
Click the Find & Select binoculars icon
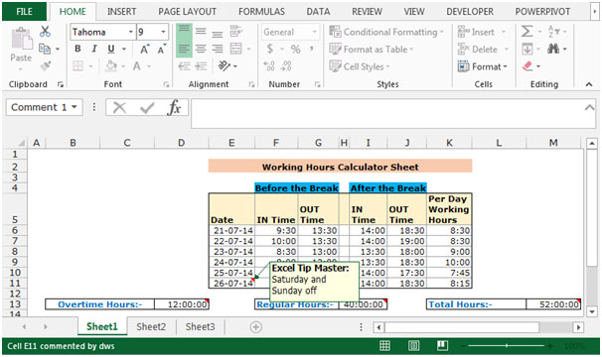coord(553,49)
